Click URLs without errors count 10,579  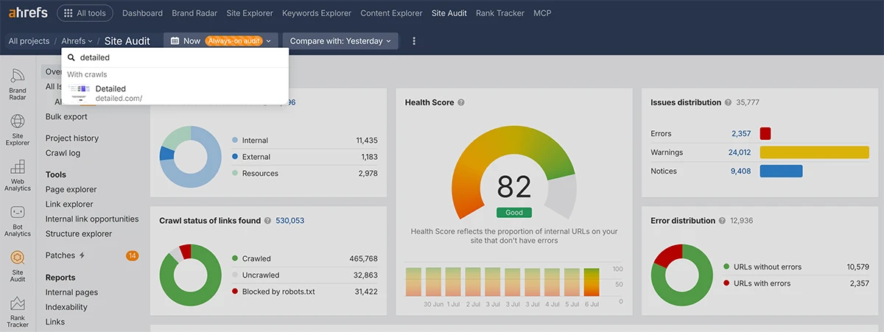[x=857, y=266]
